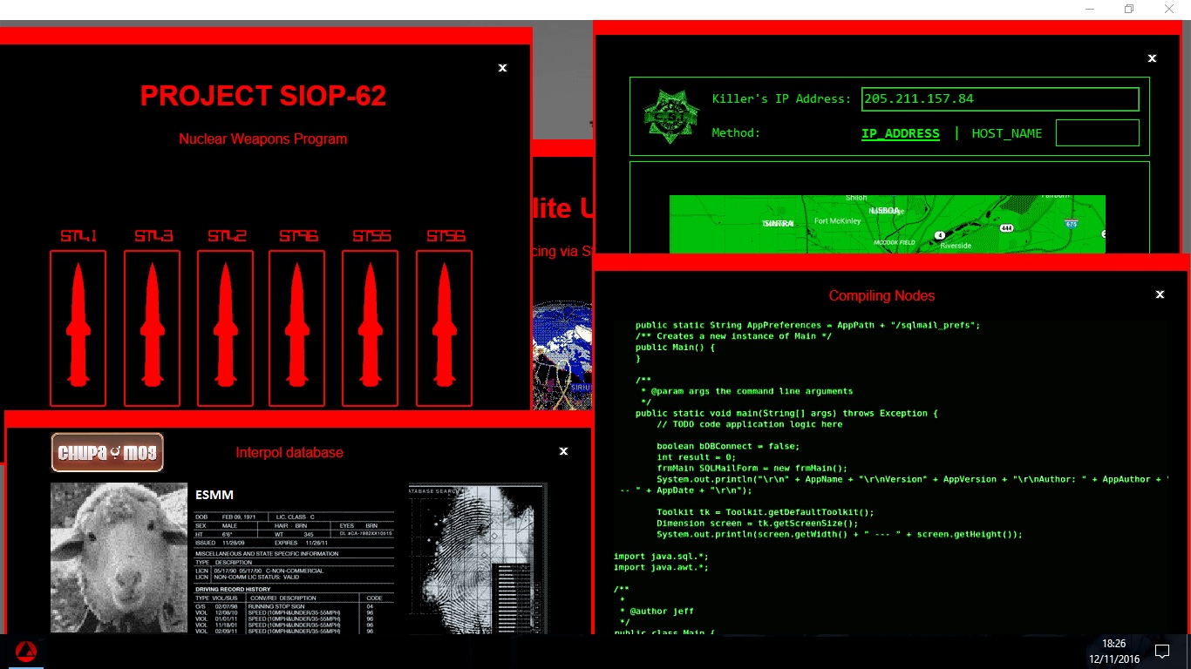Click the 'Nuclear Weapons Program' subtitle
1191x669 pixels.
coord(263,139)
